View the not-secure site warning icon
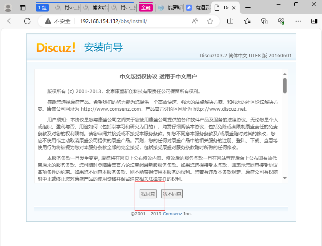Screen dimensions: 322x246 tap(48, 21)
